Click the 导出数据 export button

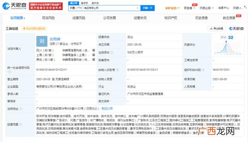pyautogui.click(x=216, y=29)
